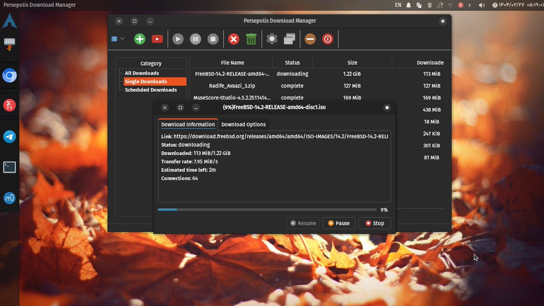This screenshot has width=544, height=306.
Task: Open the menu dropdown in the toolbar
Action: pos(118,39)
